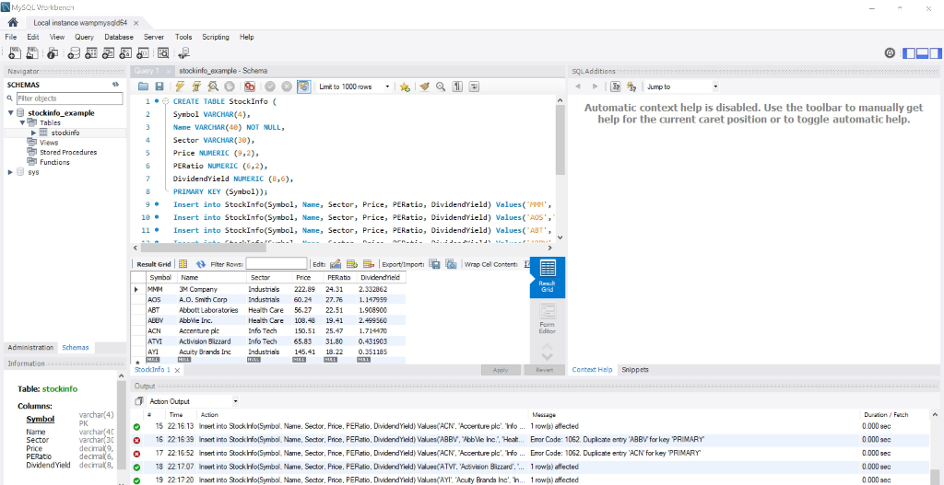
Task: Delete selected rows icon
Action: click(369, 264)
